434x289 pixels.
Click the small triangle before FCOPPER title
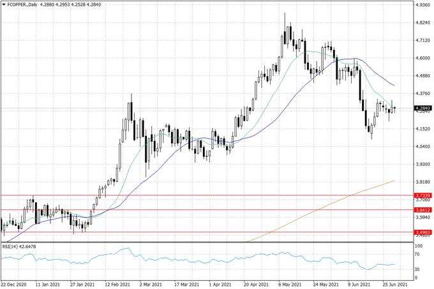pos(3,4)
